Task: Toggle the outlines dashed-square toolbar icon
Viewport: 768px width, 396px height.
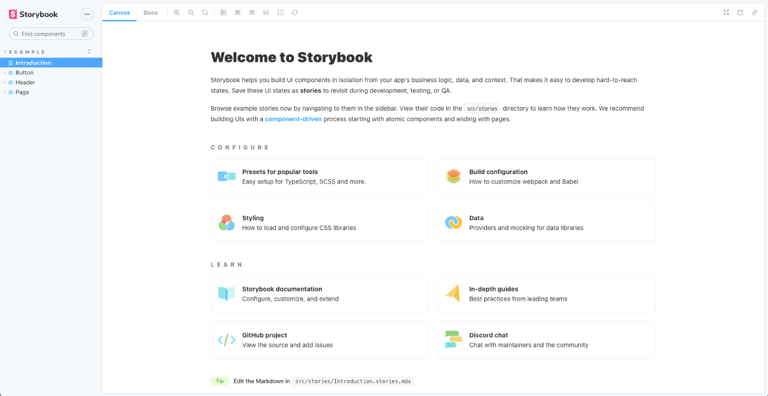Action: pyautogui.click(x=280, y=13)
